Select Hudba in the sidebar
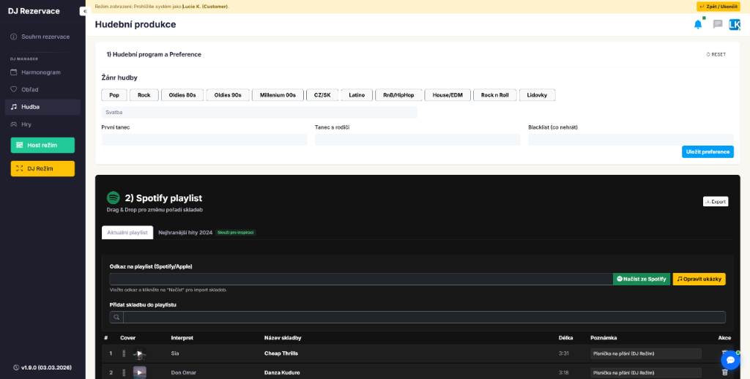 (42, 107)
